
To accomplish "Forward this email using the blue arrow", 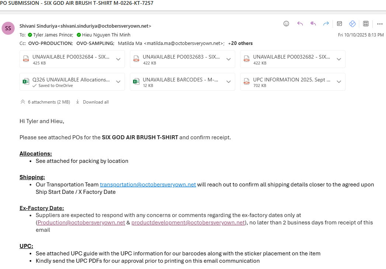I will click(326, 24).
